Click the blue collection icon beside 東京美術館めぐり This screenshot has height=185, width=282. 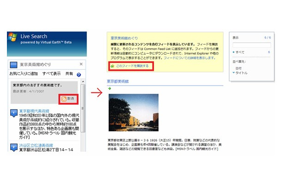point(14,65)
